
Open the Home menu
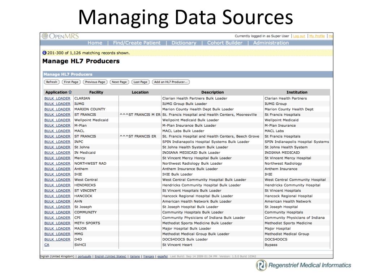pos(95,43)
